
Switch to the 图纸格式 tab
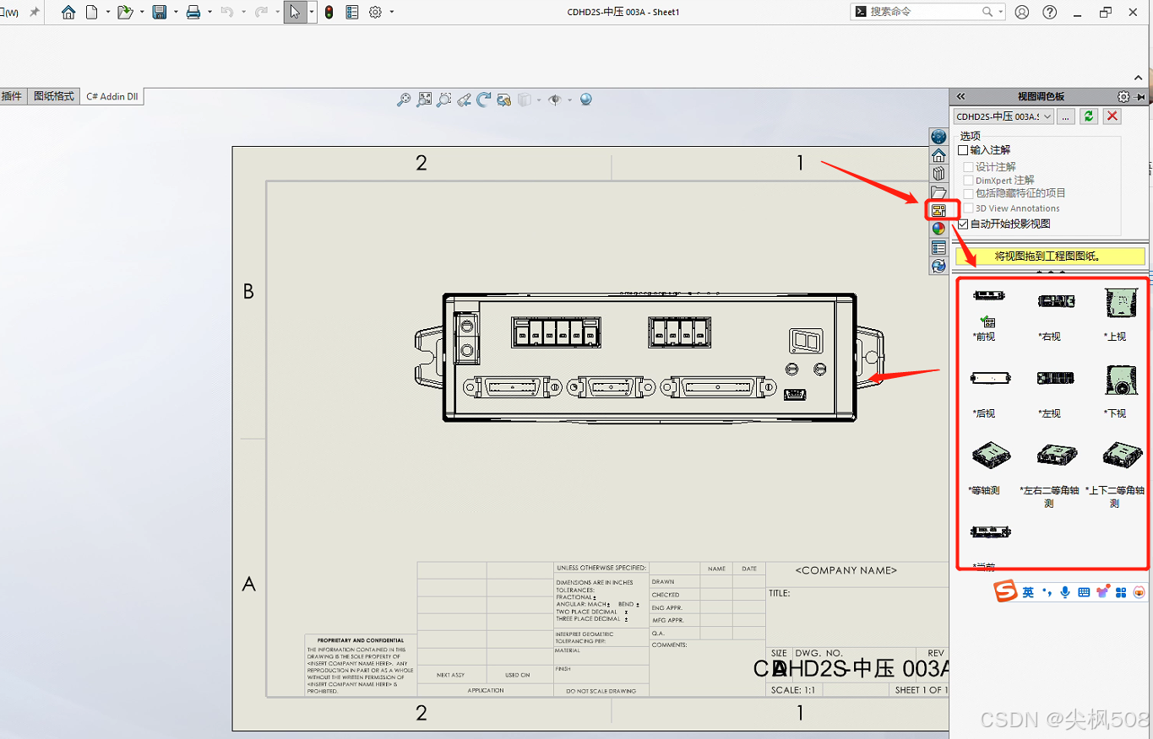pyautogui.click(x=54, y=96)
